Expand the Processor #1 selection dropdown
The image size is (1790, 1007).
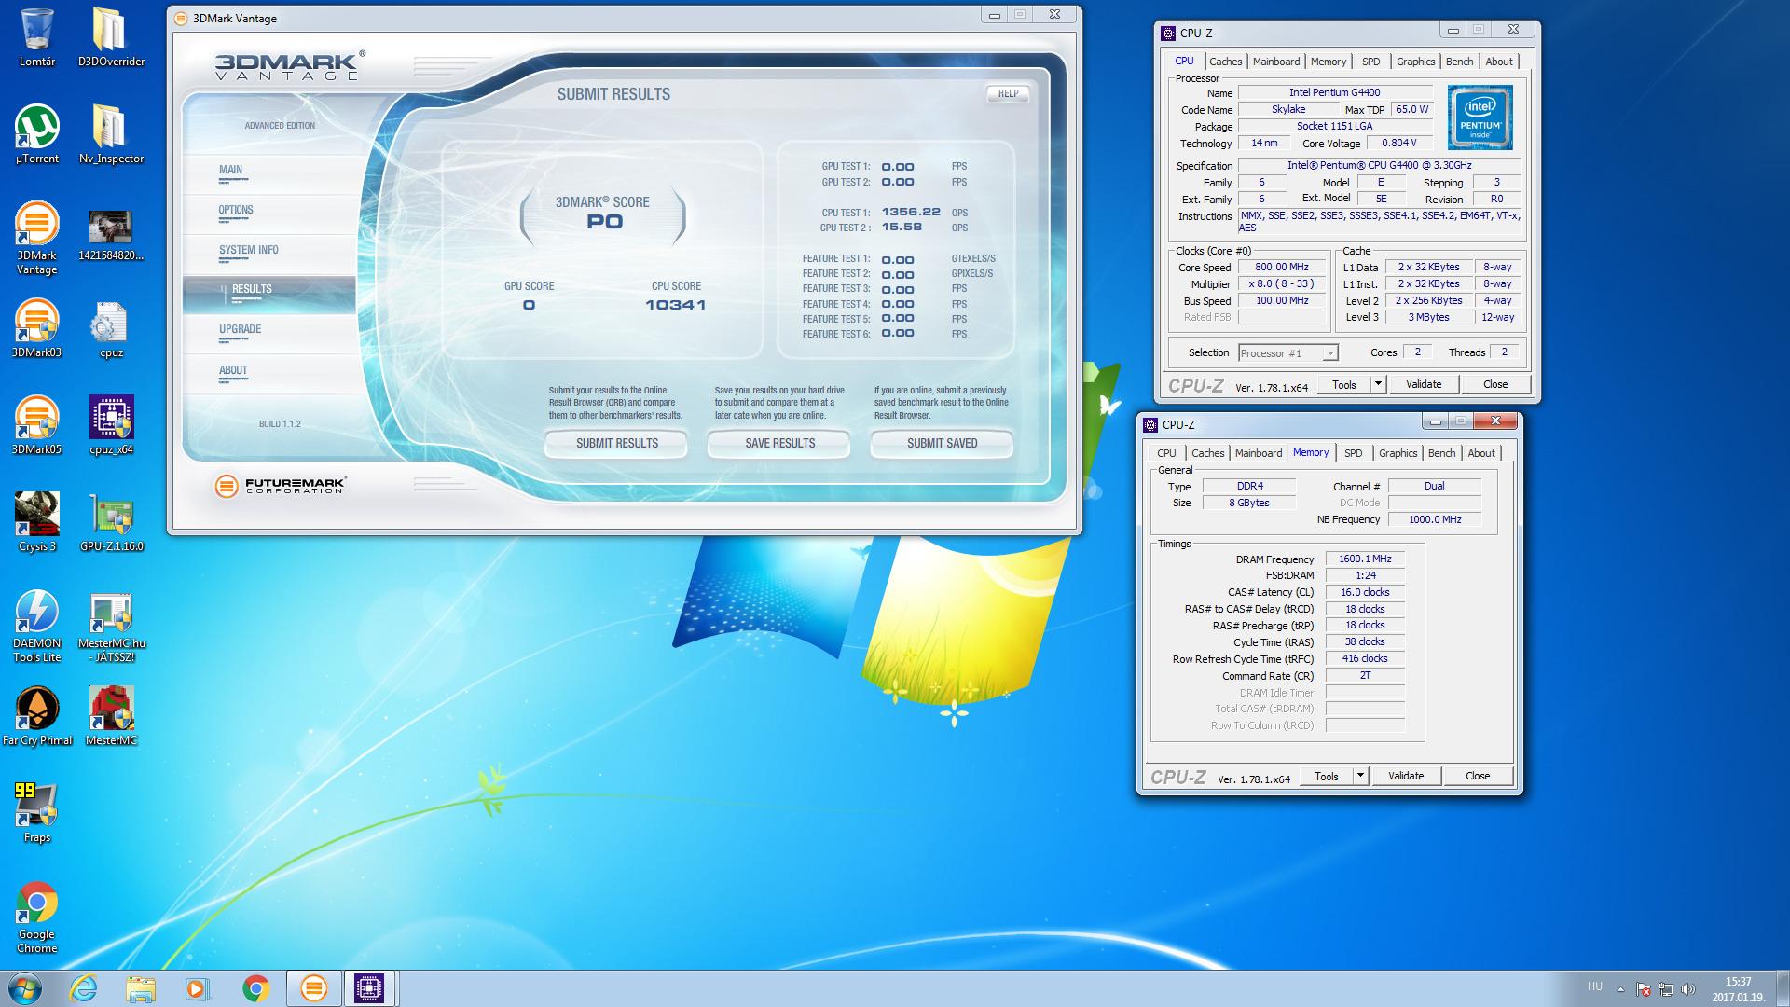coord(1330,353)
